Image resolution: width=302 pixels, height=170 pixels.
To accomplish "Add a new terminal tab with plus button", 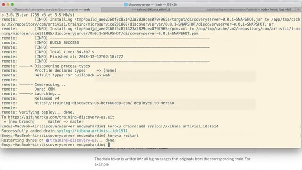I will point(298,9).
